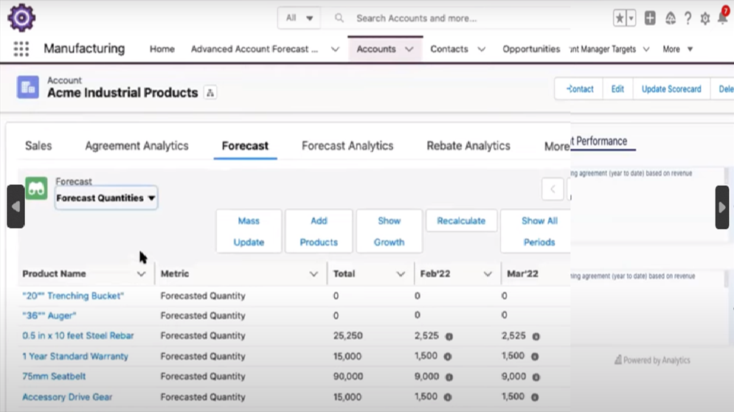
Task: Open the More tabs menu
Action: (556, 147)
